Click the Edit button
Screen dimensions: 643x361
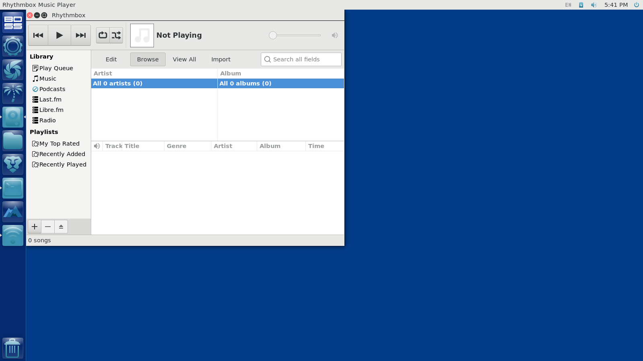(x=111, y=59)
